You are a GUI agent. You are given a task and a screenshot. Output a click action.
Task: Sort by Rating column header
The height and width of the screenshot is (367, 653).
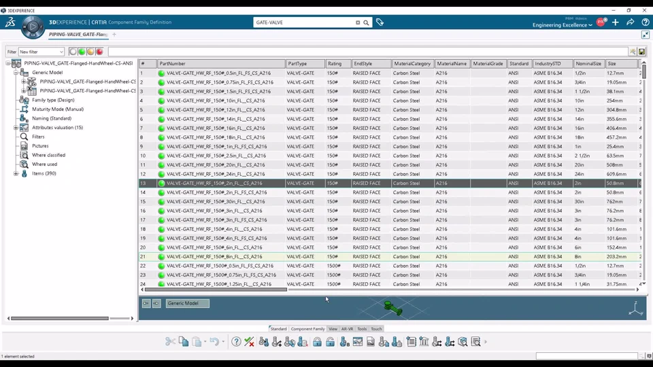pos(337,64)
